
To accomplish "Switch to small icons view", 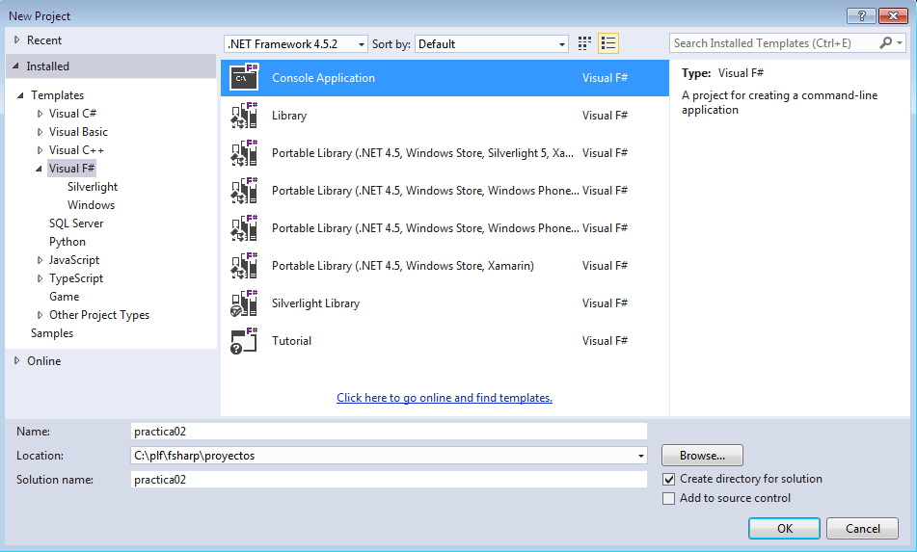I will coord(584,43).
